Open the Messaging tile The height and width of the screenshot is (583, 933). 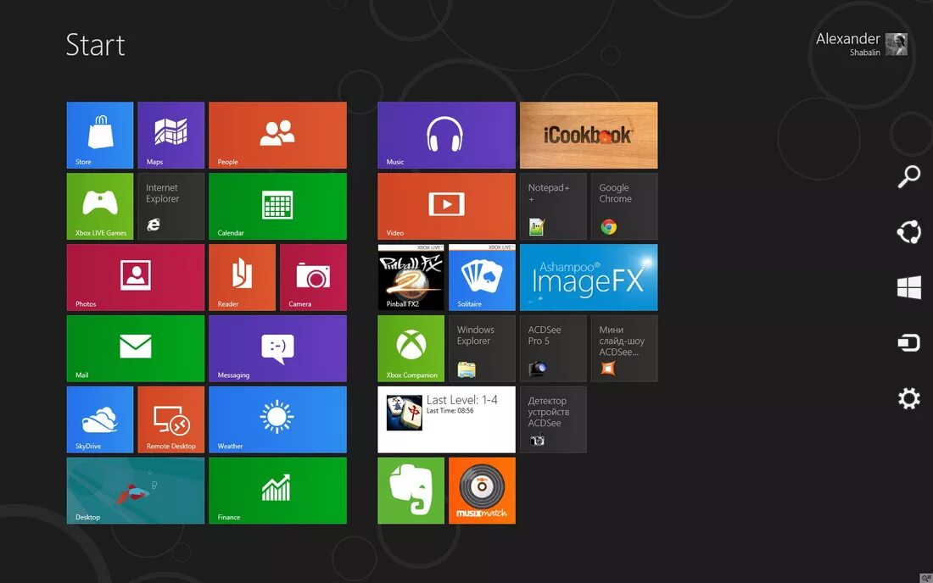278,348
